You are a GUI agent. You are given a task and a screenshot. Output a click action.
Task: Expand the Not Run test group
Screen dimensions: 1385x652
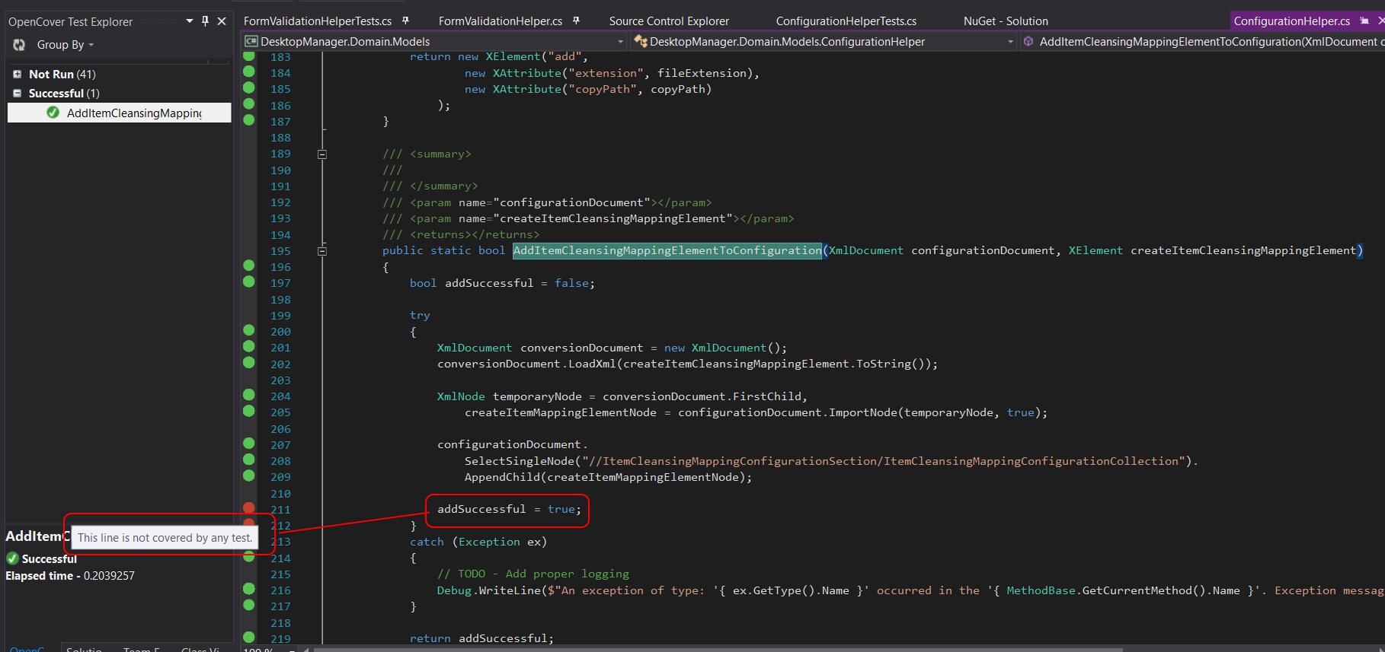tap(17, 74)
